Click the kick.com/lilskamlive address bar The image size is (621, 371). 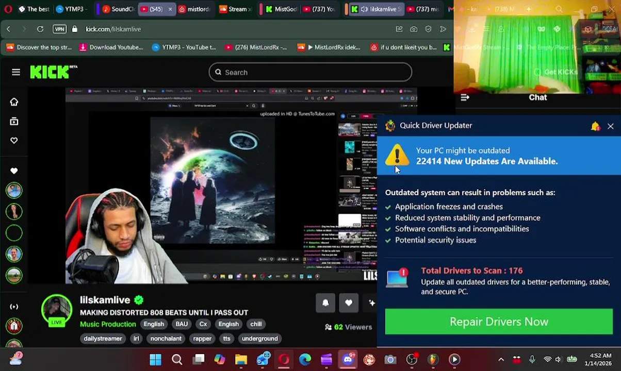pos(113,29)
